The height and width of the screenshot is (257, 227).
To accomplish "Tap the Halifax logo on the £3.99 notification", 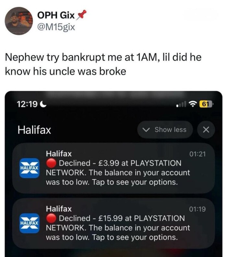I will pyautogui.click(x=29, y=168).
